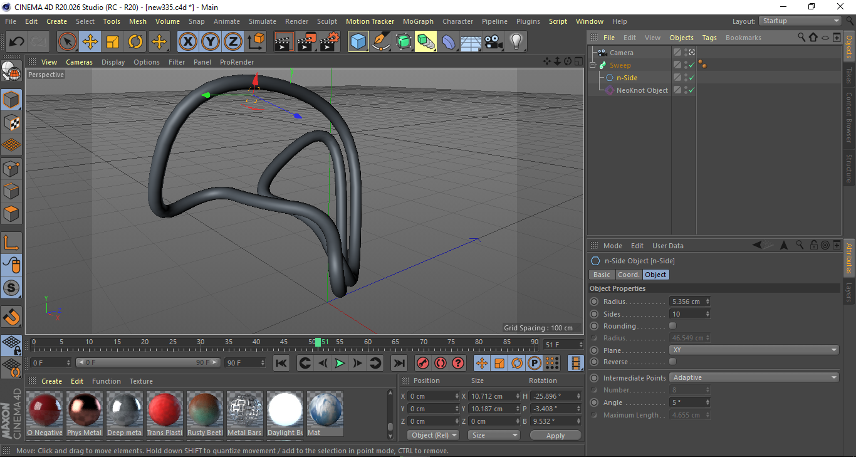
Task: Add a Camera object icon
Action: (494, 42)
